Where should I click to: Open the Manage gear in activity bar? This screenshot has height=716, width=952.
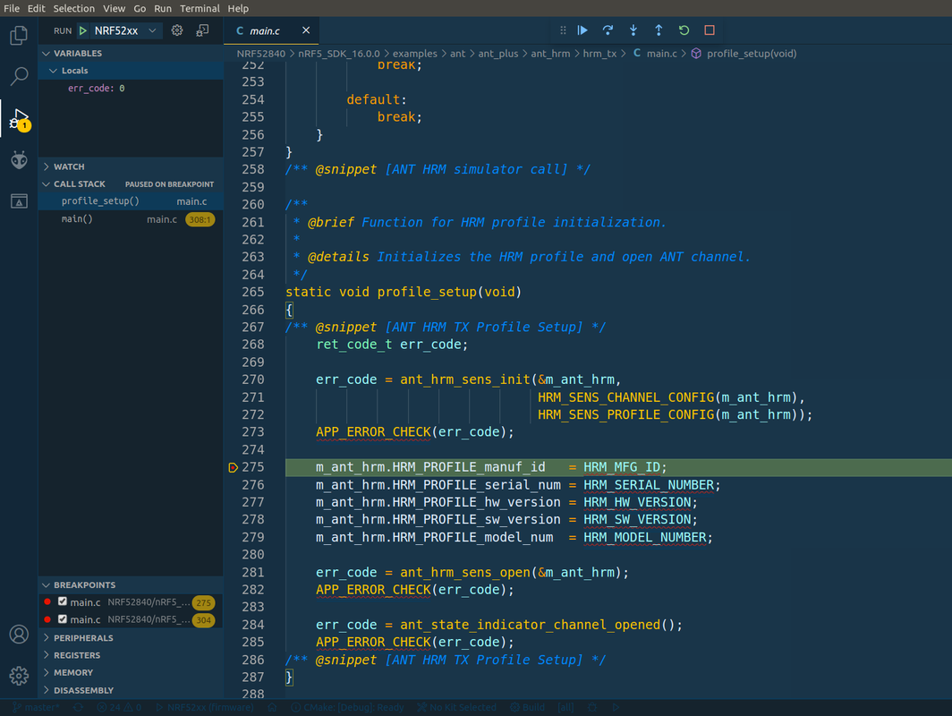pyautogui.click(x=19, y=676)
